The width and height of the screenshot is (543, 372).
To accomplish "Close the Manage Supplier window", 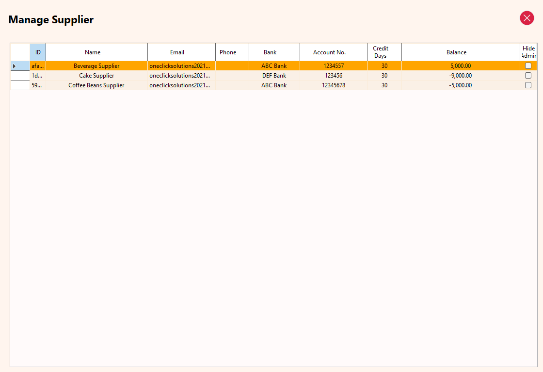I will click(x=527, y=18).
